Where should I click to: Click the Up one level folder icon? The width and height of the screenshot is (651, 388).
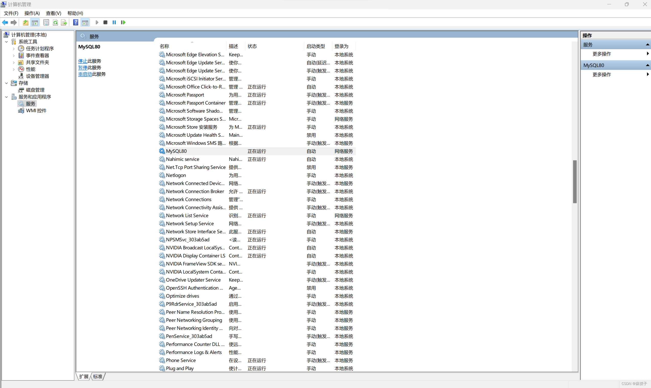pyautogui.click(x=26, y=22)
